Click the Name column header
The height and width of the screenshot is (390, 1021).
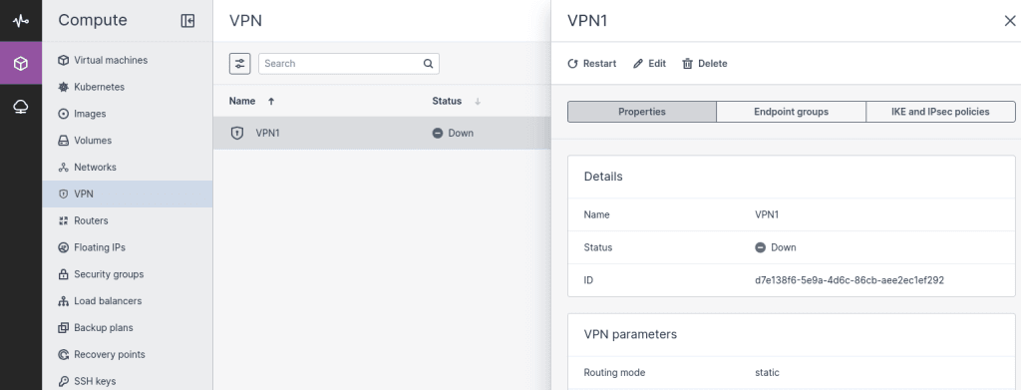pos(242,101)
